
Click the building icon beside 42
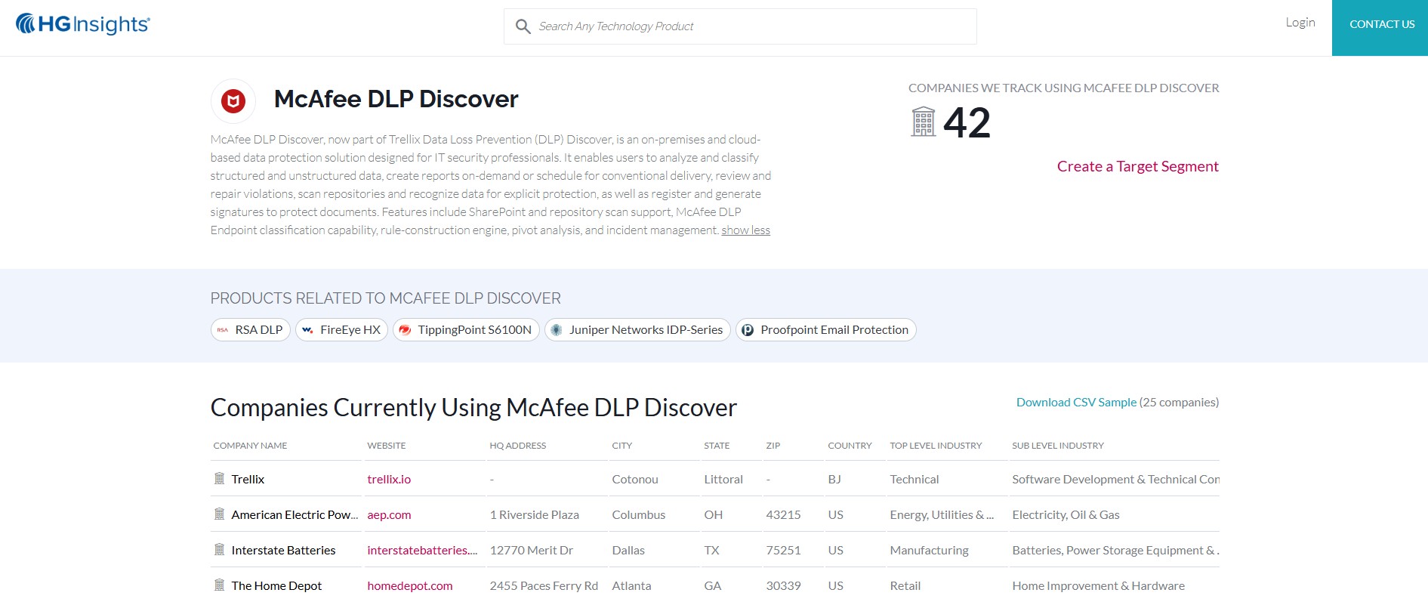(923, 122)
